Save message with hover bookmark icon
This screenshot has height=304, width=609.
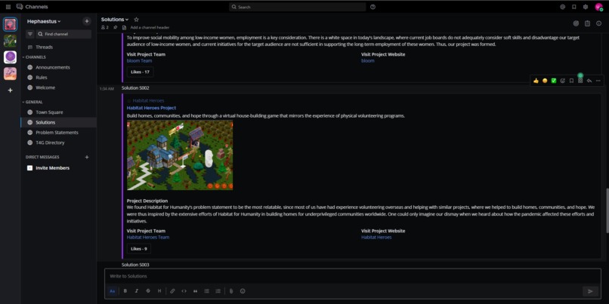pos(571,81)
